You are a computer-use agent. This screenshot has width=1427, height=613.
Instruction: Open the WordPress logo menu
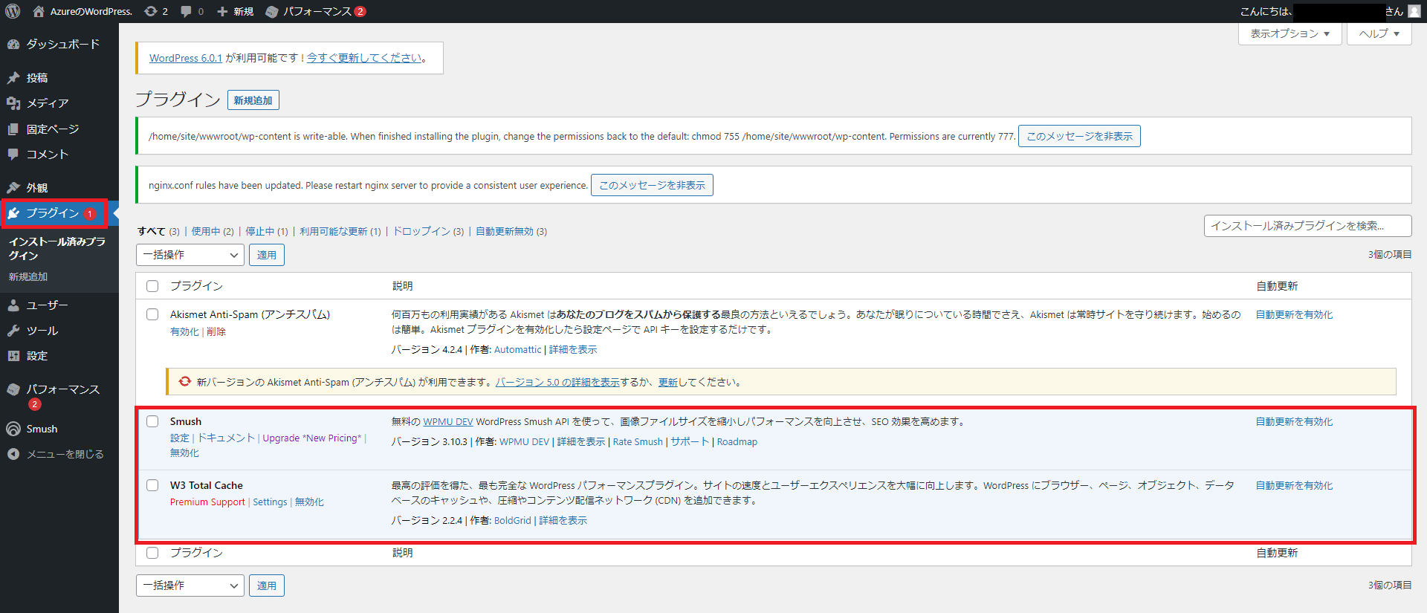(13, 11)
